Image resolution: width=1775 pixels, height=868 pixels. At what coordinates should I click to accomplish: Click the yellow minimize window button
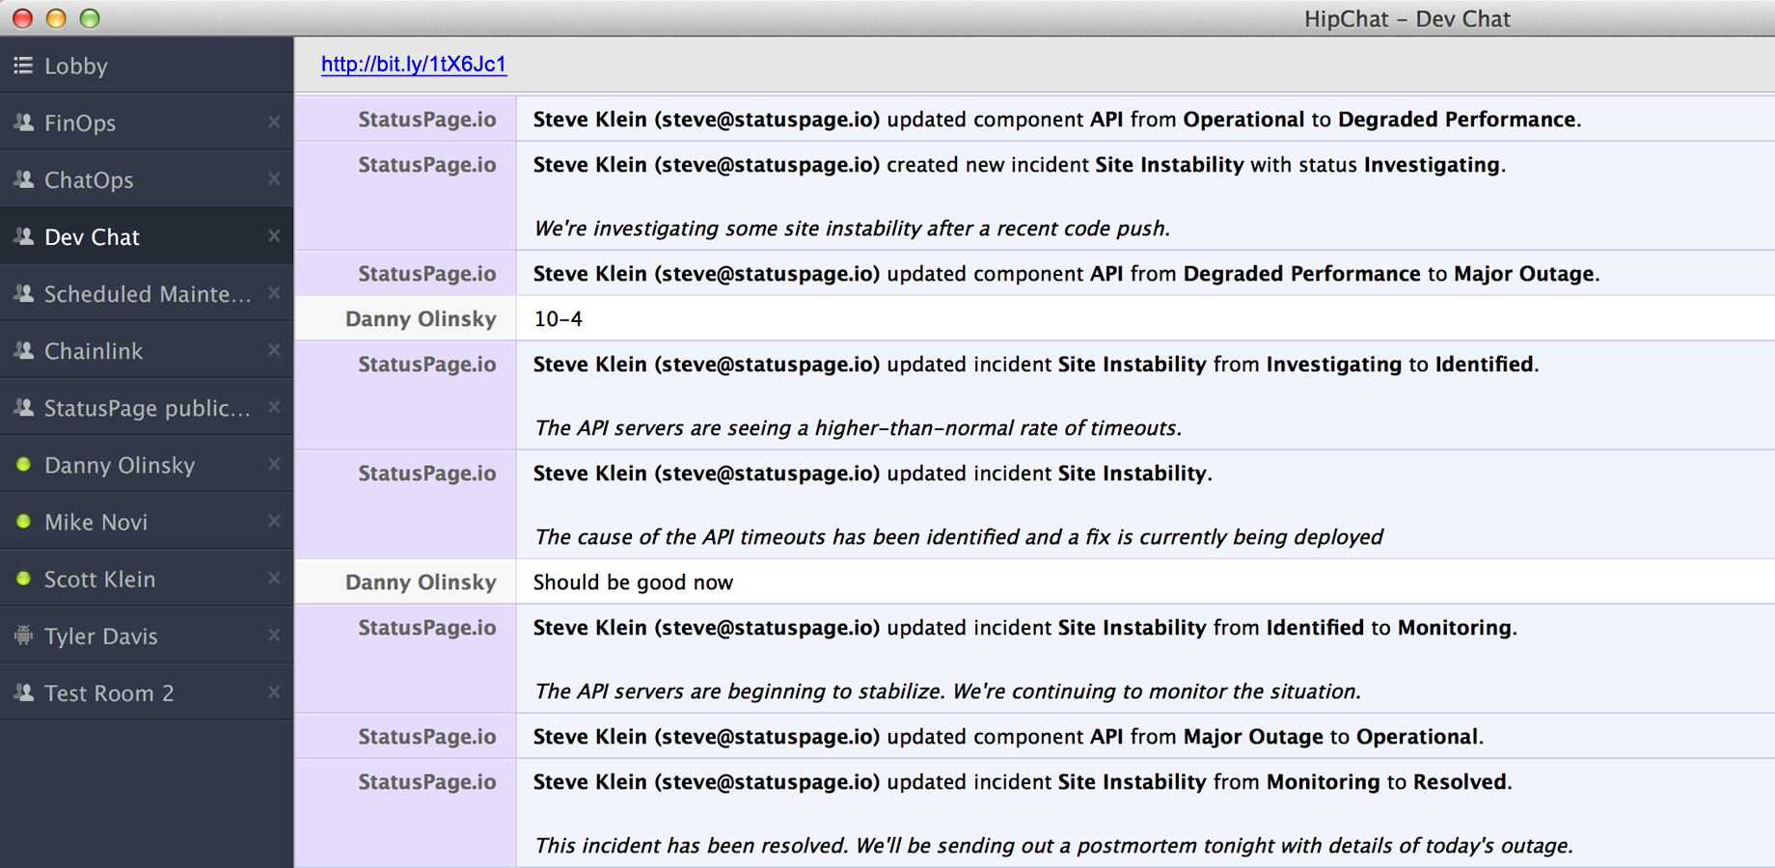[56, 18]
